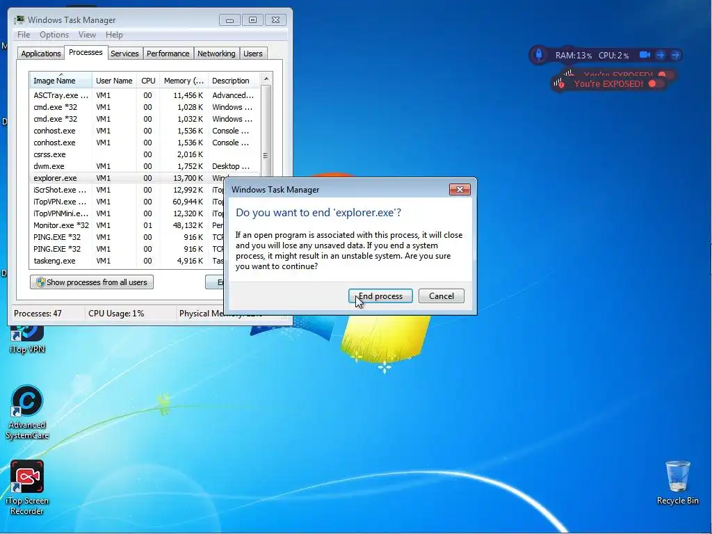Select the dwm.exe process row
Image resolution: width=712 pixels, height=534 pixels.
[x=144, y=166]
